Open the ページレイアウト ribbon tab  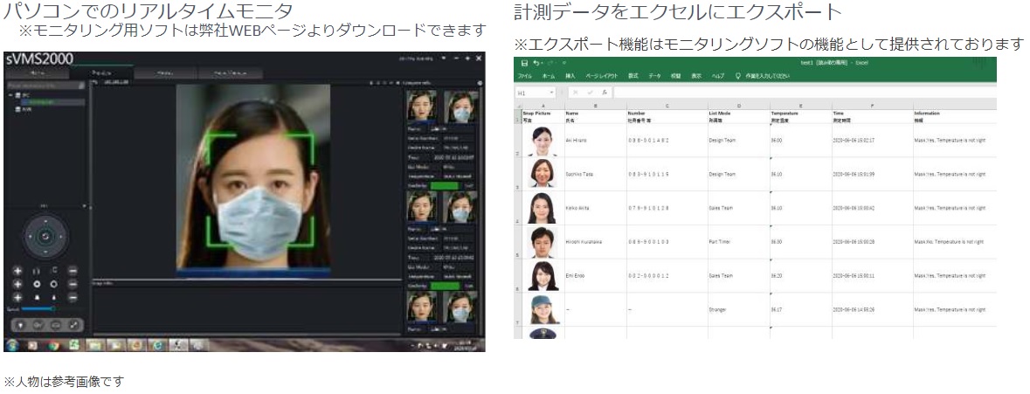[602, 76]
